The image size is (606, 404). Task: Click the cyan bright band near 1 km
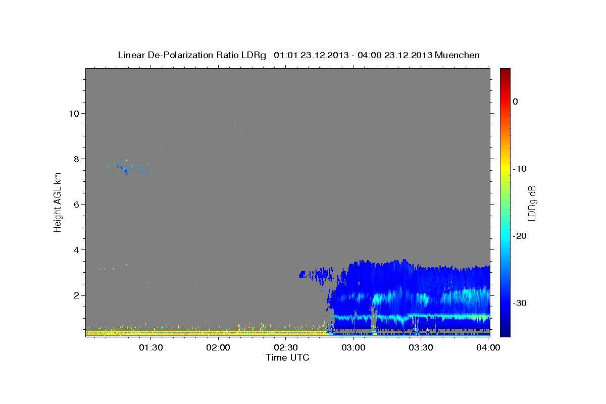(x=410, y=318)
